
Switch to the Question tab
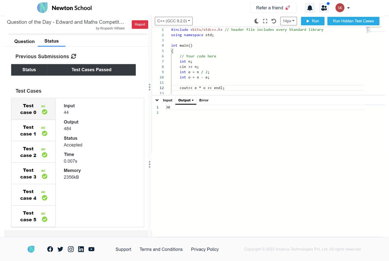point(24,42)
